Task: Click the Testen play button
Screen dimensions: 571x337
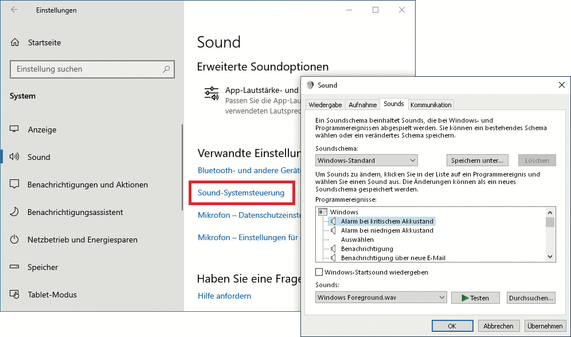Action: pos(474,298)
